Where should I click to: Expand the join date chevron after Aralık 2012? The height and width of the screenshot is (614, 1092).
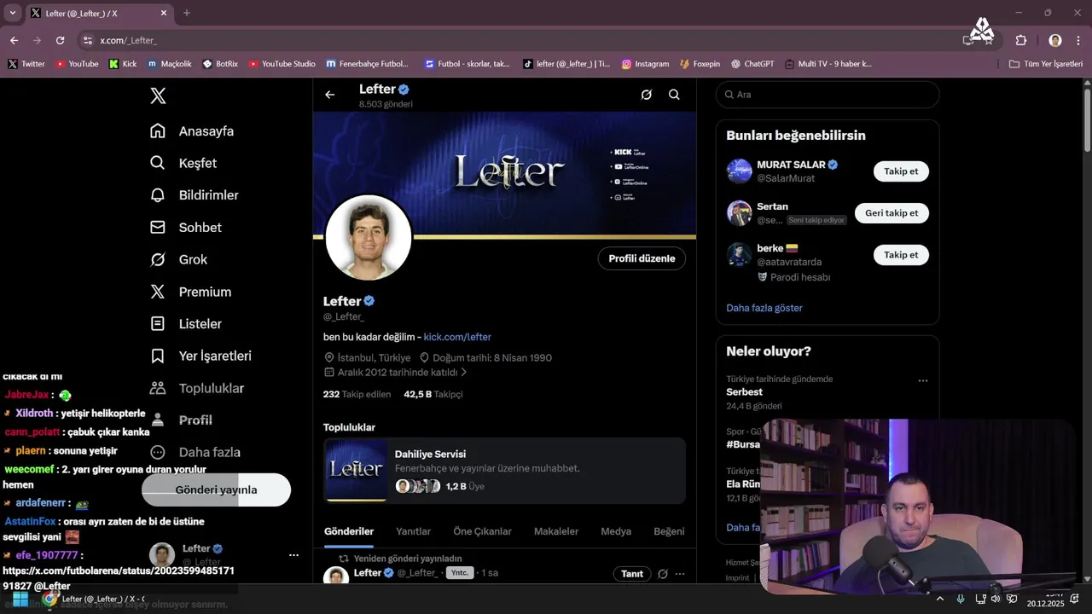(464, 373)
